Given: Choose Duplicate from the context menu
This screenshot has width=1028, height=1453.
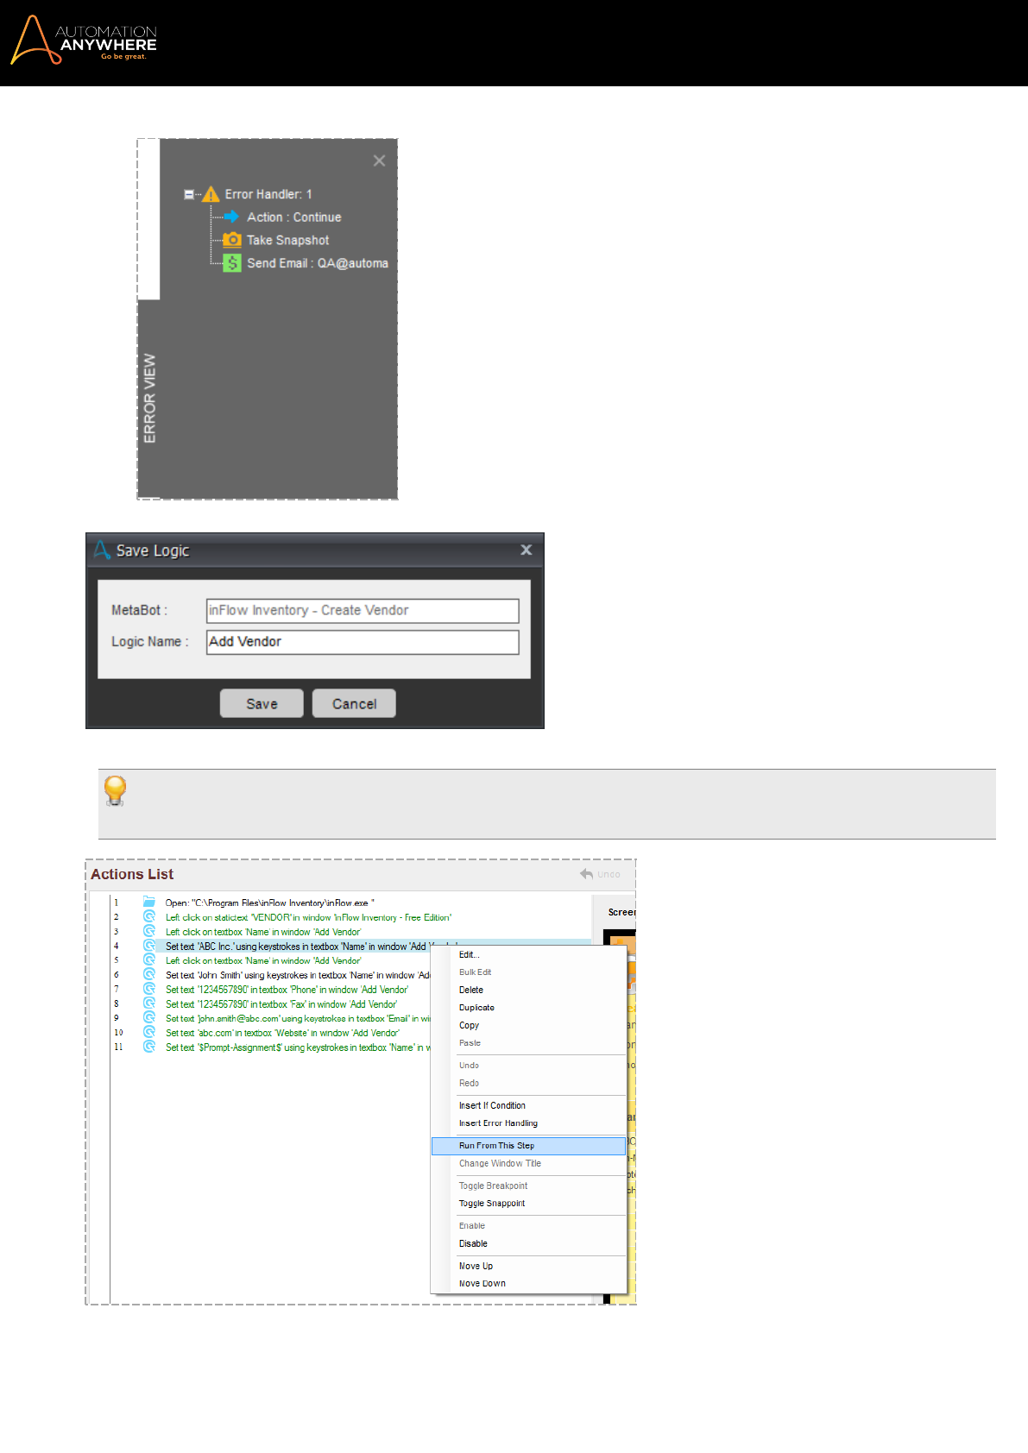Looking at the screenshot, I should (x=528, y=1008).
